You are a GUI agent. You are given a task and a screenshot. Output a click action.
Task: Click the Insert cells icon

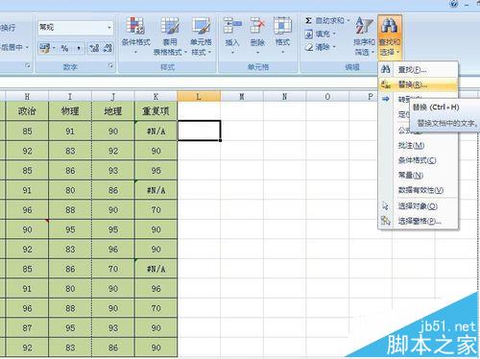coord(232,26)
